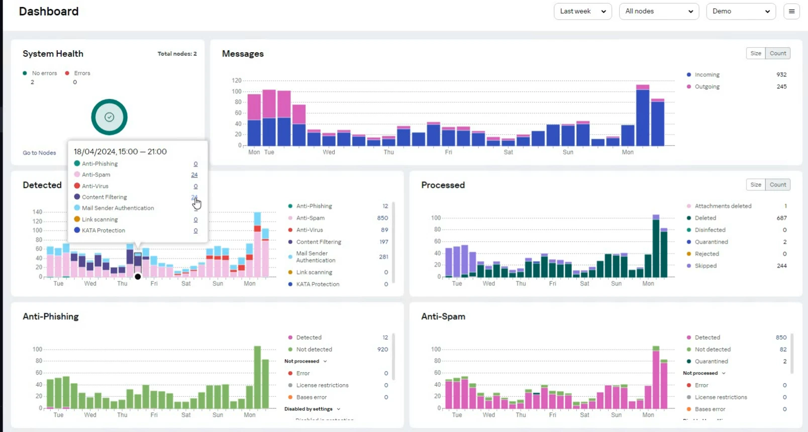Click the Mail Sender Authentication legend dot

click(x=290, y=257)
